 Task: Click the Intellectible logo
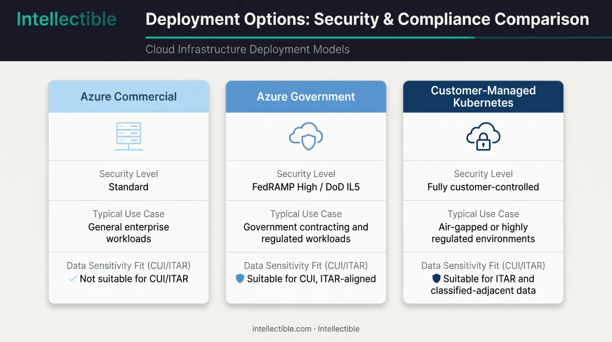66,19
